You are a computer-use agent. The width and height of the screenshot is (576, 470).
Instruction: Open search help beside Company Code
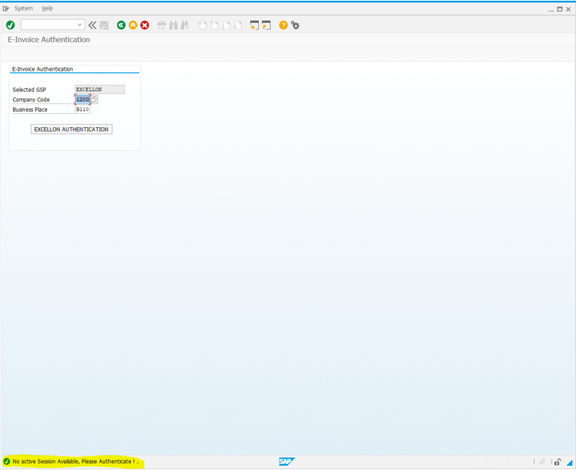coord(94,99)
